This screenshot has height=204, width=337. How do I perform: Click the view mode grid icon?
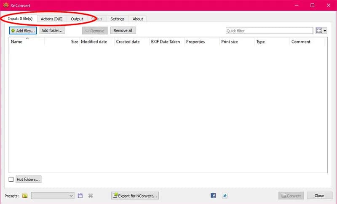coord(319,30)
